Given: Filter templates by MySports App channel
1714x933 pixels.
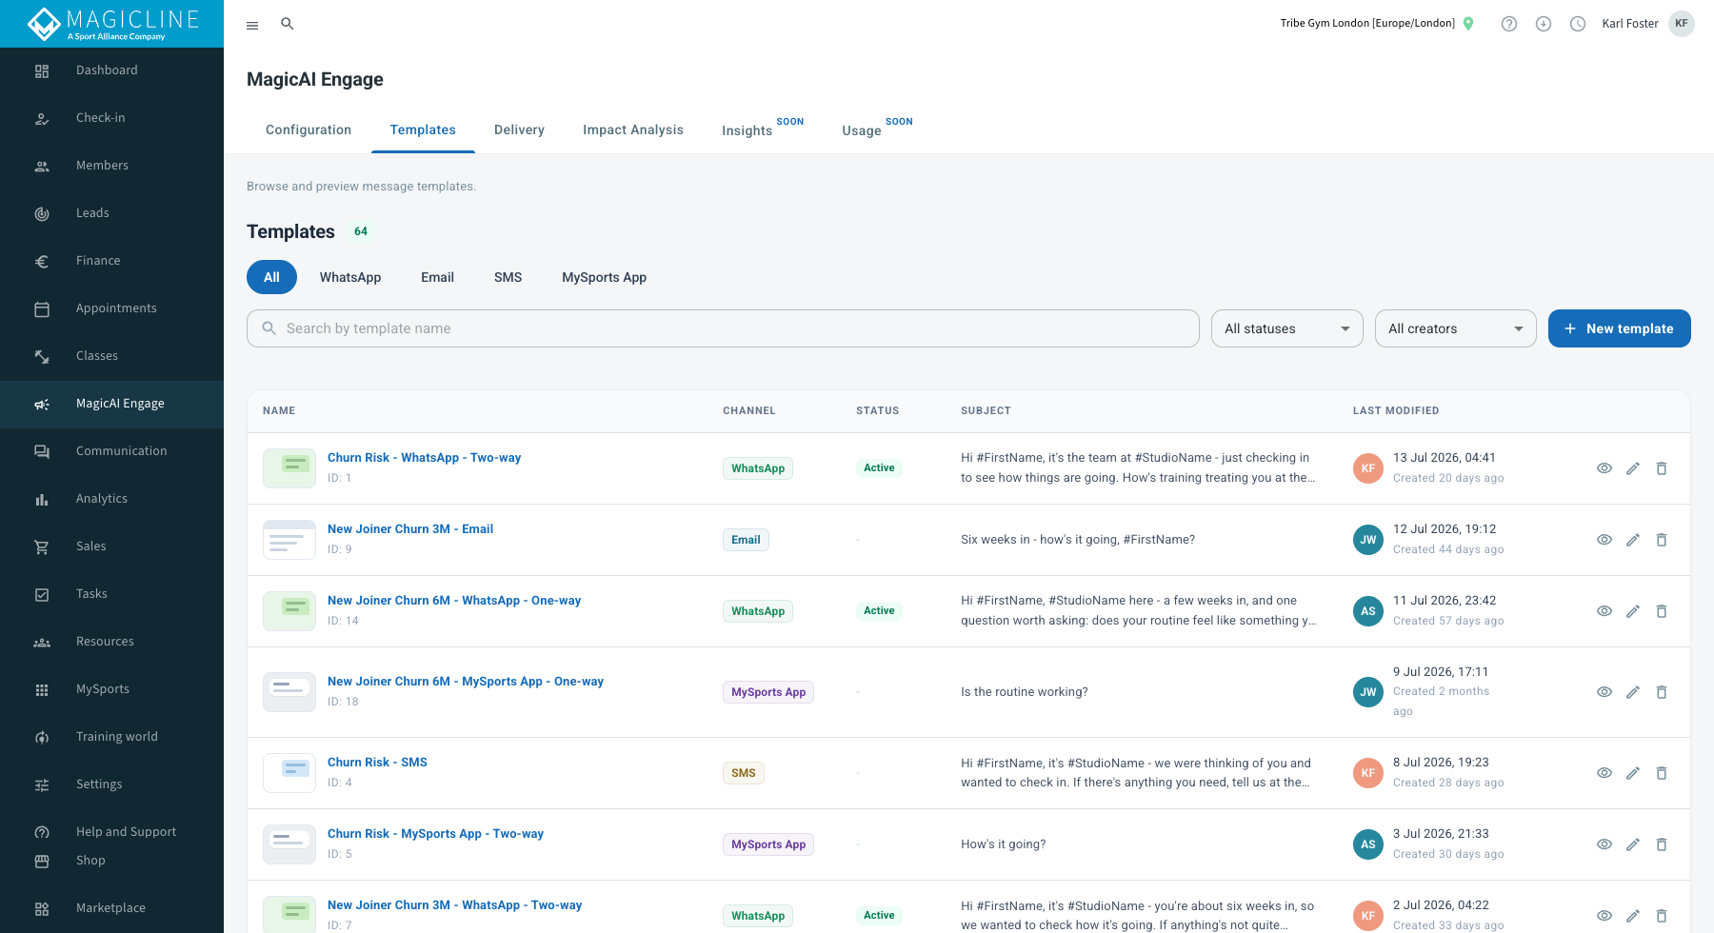Looking at the screenshot, I should click(604, 277).
